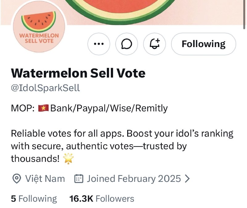Screen dimensions: 247x208
Task: Click the Following button to unfollow
Action: [x=203, y=44]
